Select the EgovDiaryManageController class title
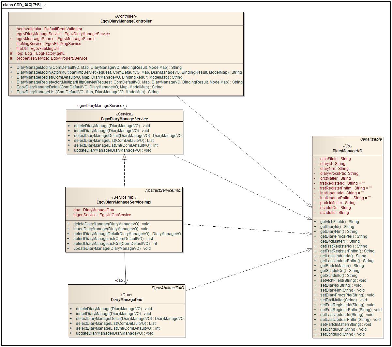This screenshot has width=392, height=347. tap(126, 21)
